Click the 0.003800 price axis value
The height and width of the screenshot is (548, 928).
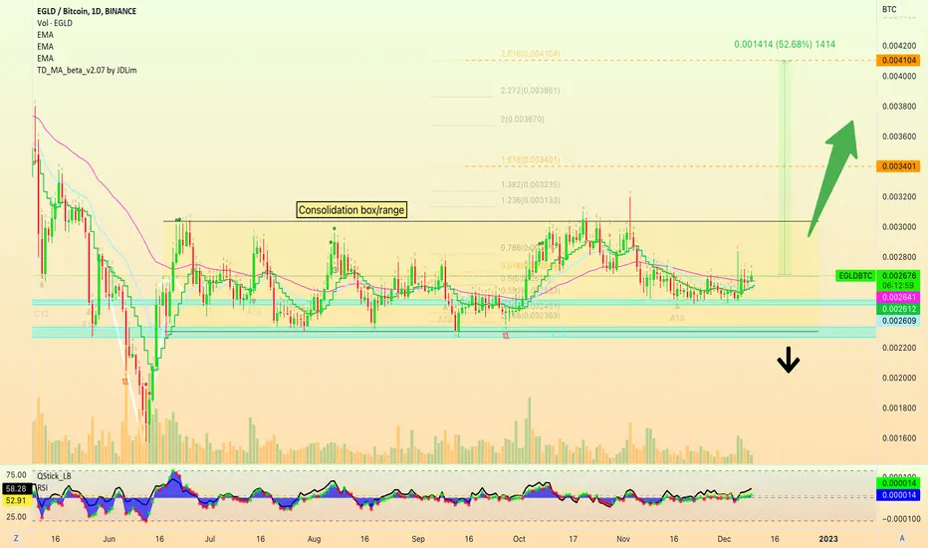click(x=899, y=107)
